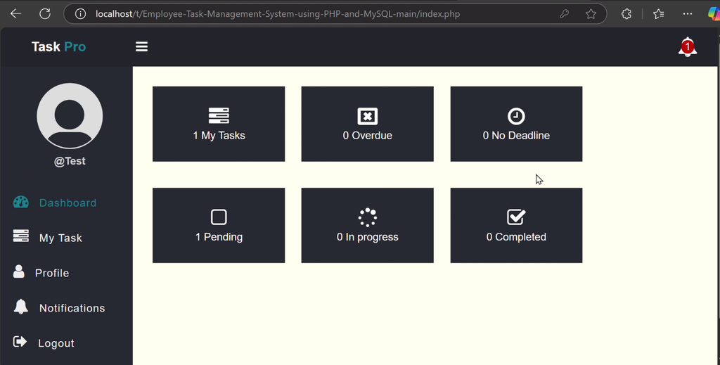
Task: Toggle the sidebar with the hamburger menu icon
Action: tap(141, 46)
